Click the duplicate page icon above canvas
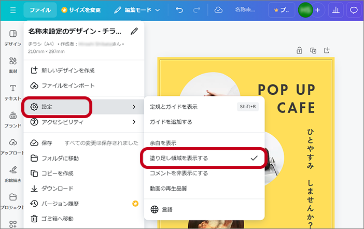The width and height of the screenshot is (364, 229). pos(313,50)
